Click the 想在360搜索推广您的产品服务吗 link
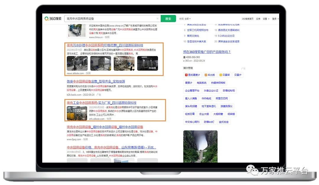The width and height of the screenshot is (319, 185). coord(207,52)
